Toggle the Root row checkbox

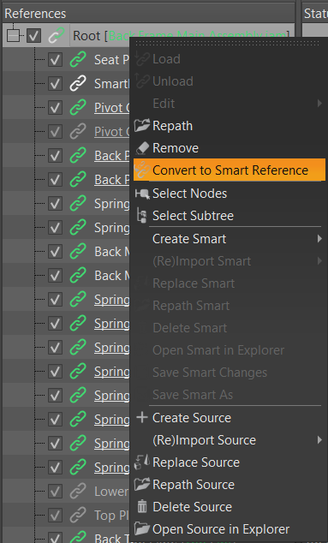click(x=34, y=36)
